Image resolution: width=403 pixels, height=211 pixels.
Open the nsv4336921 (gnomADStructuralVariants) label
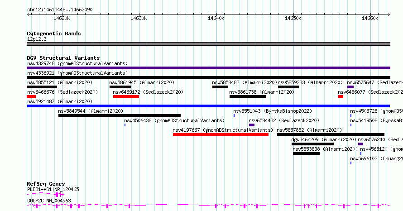(77, 73)
